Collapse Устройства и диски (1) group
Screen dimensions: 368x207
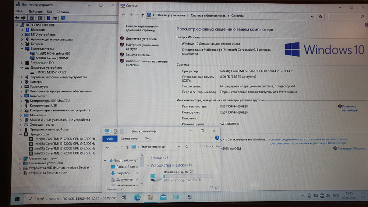click(148, 165)
